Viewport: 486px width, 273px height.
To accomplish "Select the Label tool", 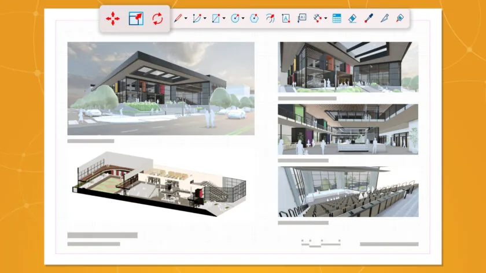I will coord(301,18).
